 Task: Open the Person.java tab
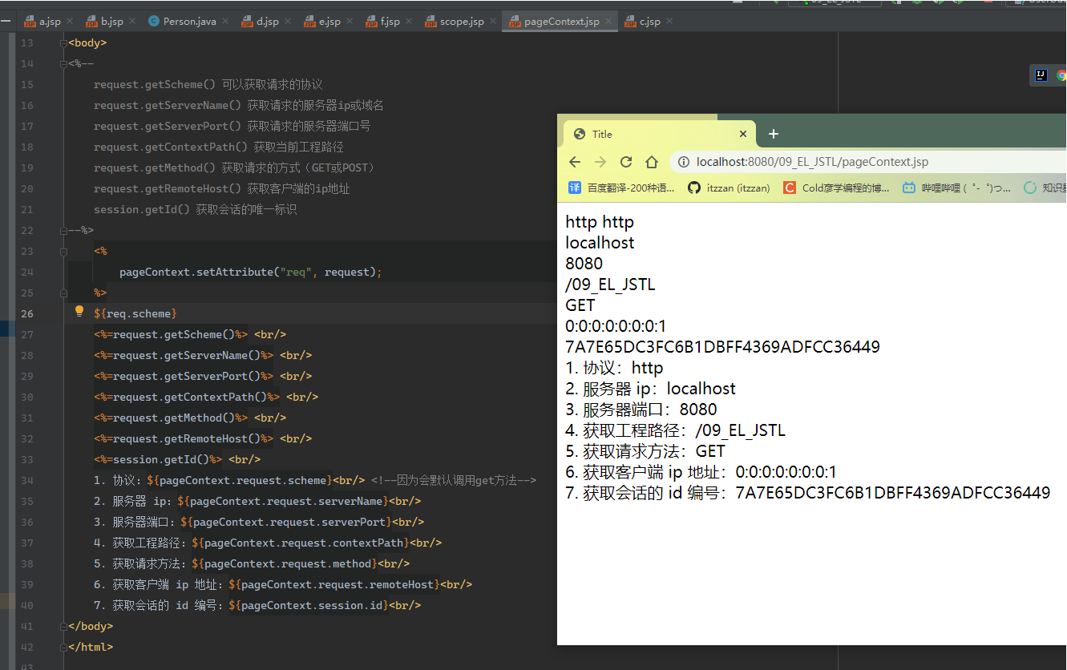tap(189, 22)
